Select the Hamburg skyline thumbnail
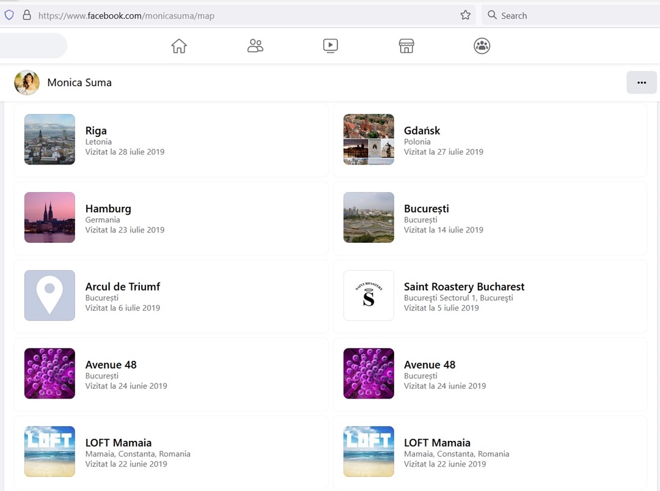The height and width of the screenshot is (491, 660). click(50, 218)
